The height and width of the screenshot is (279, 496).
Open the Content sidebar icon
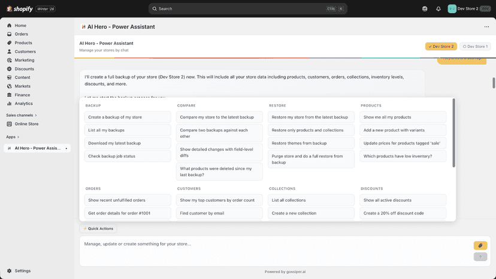click(x=9, y=77)
